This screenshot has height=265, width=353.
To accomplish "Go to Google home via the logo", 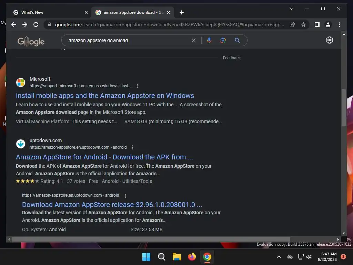I will [x=31, y=41].
